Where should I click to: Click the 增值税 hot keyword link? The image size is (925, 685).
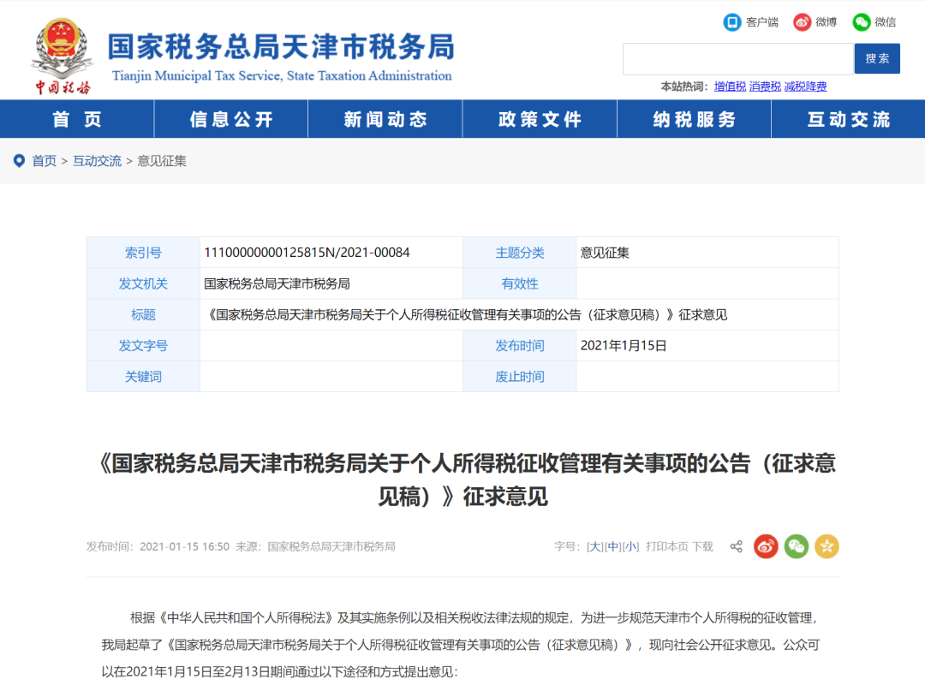point(730,86)
